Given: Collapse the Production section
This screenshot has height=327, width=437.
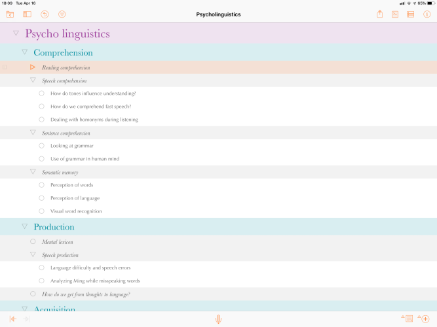Looking at the screenshot, I should 24,226.
